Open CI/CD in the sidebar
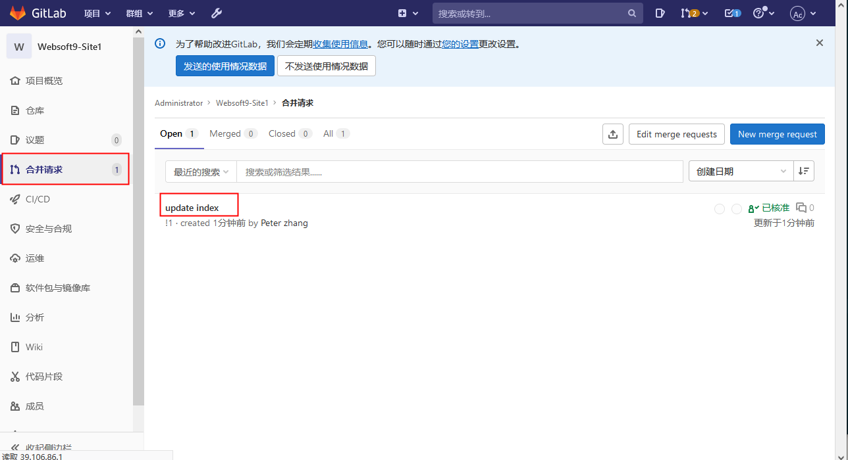 click(x=38, y=199)
